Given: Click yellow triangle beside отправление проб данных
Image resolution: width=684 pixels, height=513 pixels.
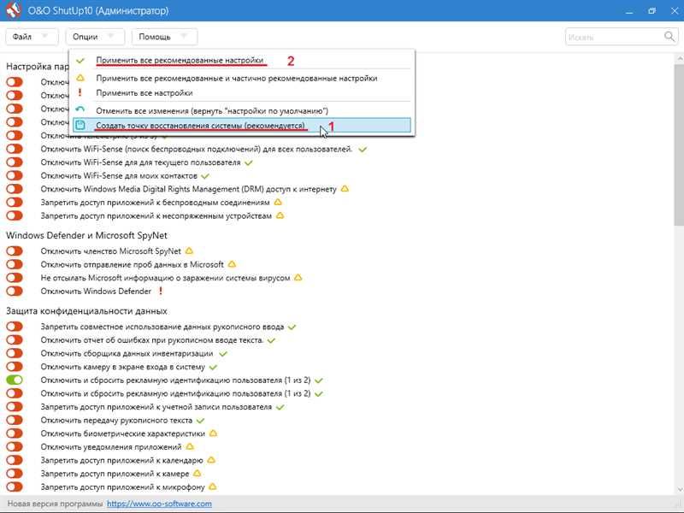Looking at the screenshot, I should point(232,264).
